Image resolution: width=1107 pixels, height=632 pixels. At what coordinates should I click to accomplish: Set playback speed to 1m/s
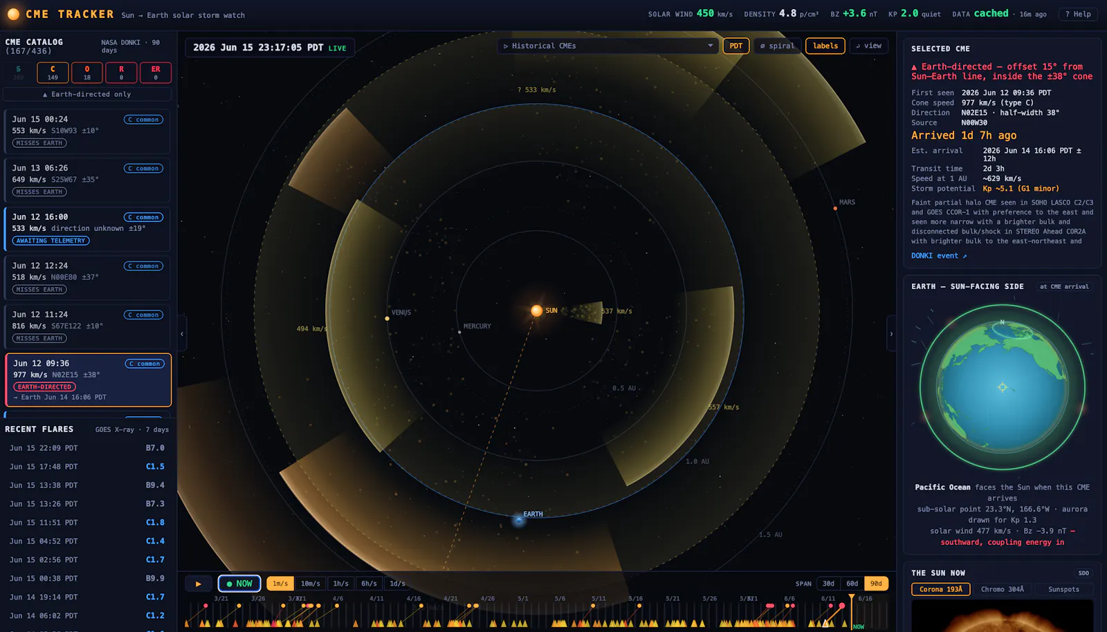(280, 584)
